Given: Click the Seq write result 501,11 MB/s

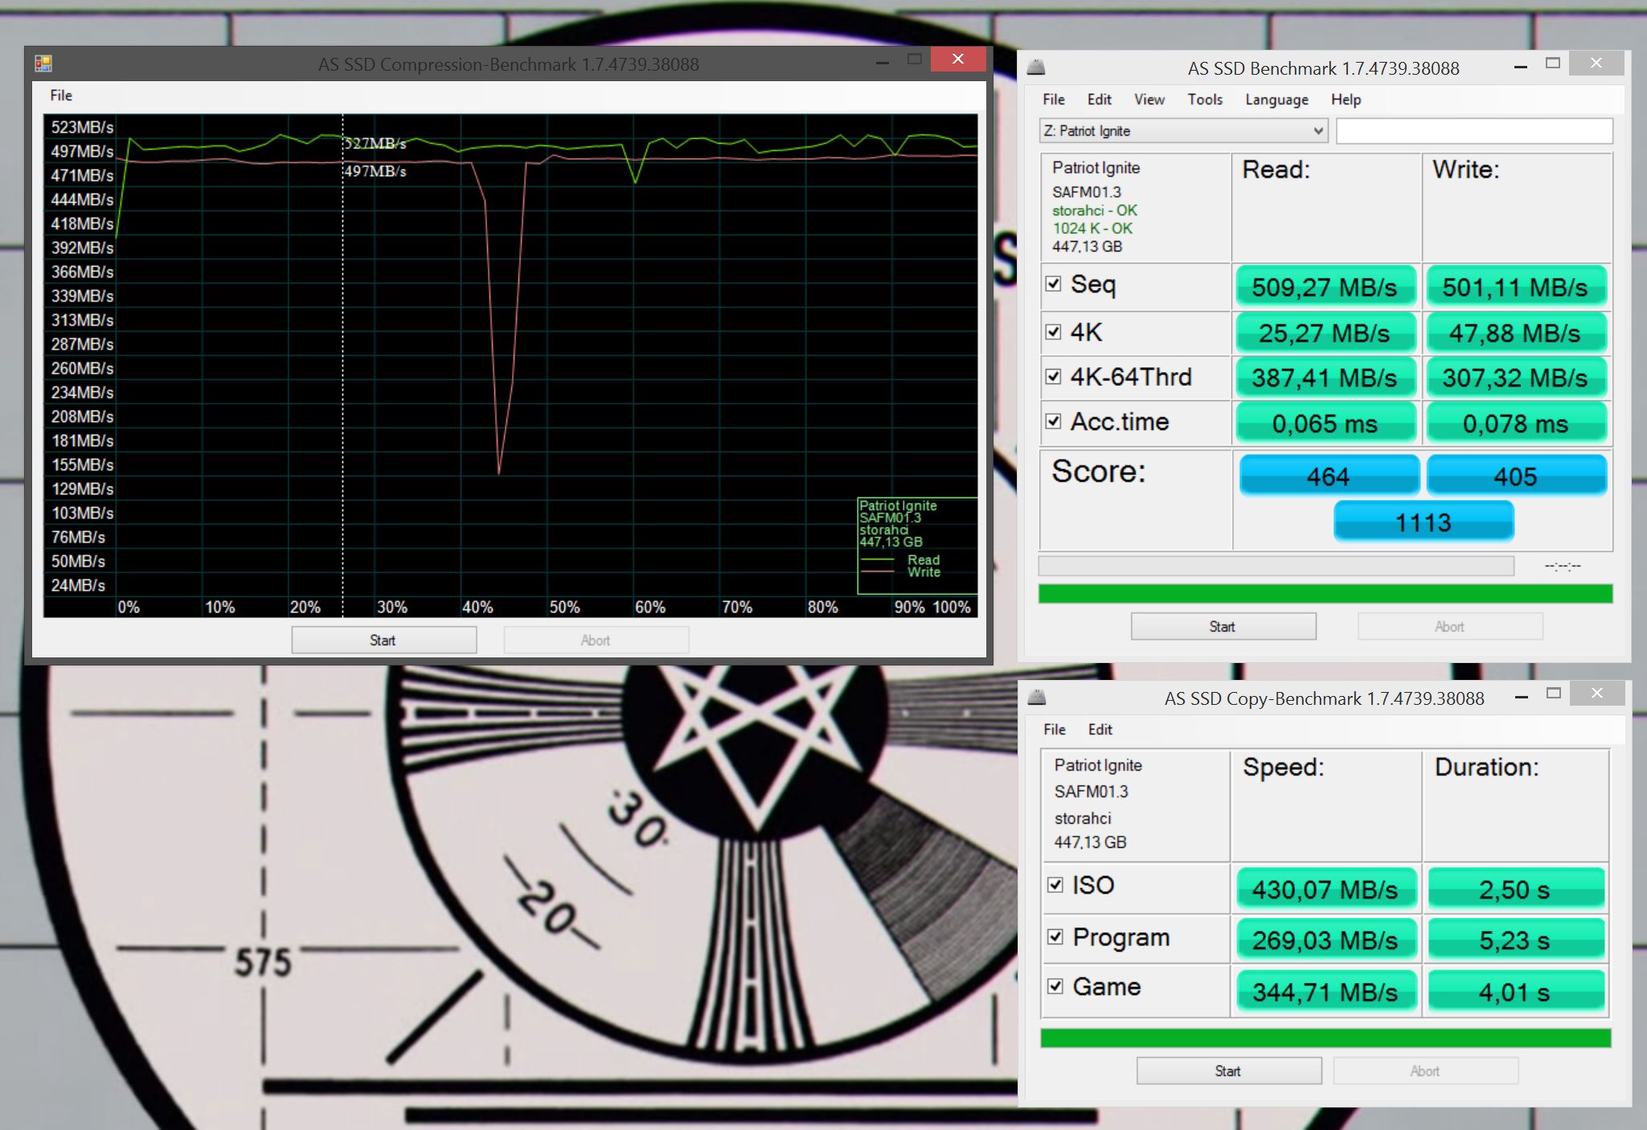Looking at the screenshot, I should tap(1515, 287).
